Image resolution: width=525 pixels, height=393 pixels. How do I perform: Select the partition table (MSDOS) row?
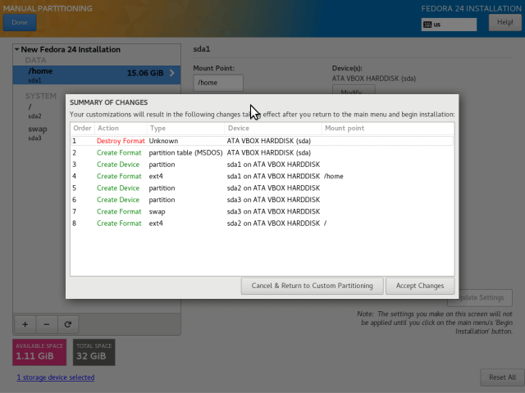point(262,153)
